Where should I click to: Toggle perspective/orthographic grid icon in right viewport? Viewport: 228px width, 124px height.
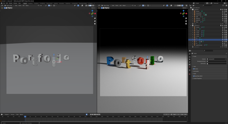(x=186, y=26)
